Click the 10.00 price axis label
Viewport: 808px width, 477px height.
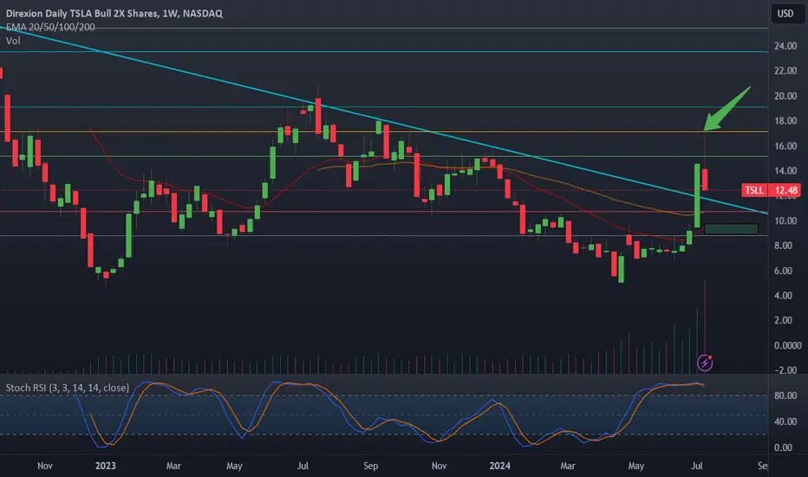(x=785, y=220)
